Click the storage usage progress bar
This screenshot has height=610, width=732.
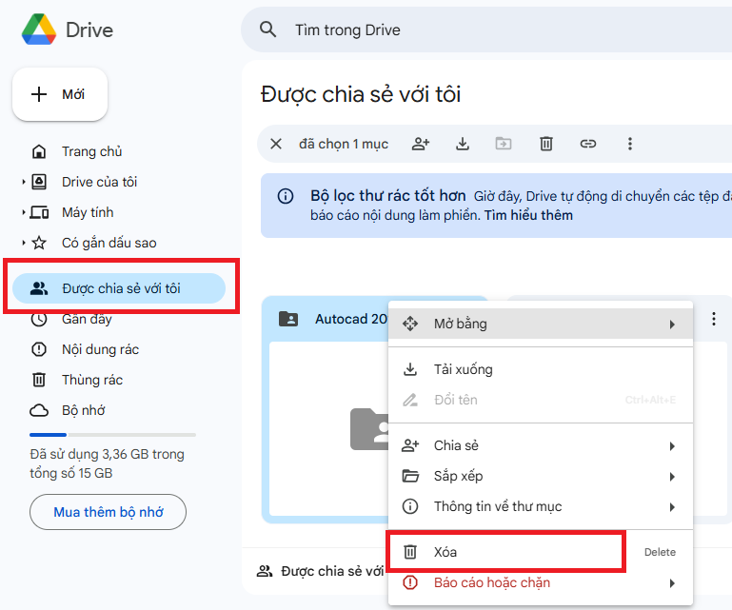pyautogui.click(x=112, y=435)
